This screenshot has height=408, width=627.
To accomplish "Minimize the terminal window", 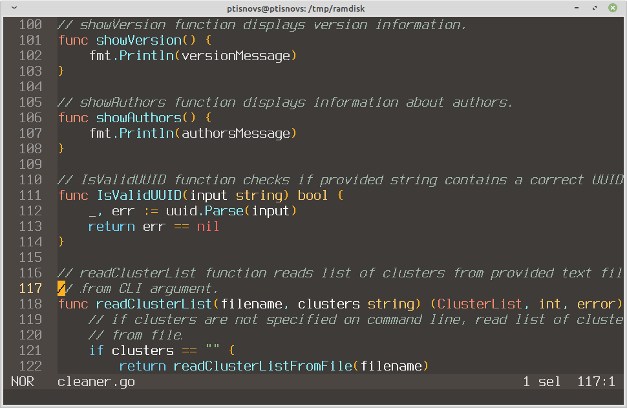I will (x=577, y=8).
